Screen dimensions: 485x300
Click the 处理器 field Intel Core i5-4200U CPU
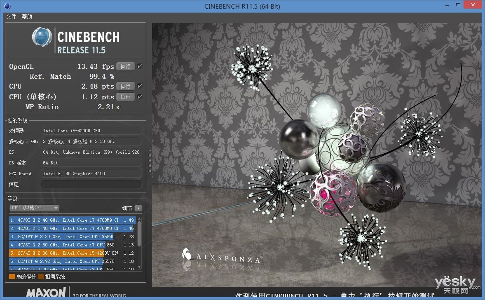(91, 131)
